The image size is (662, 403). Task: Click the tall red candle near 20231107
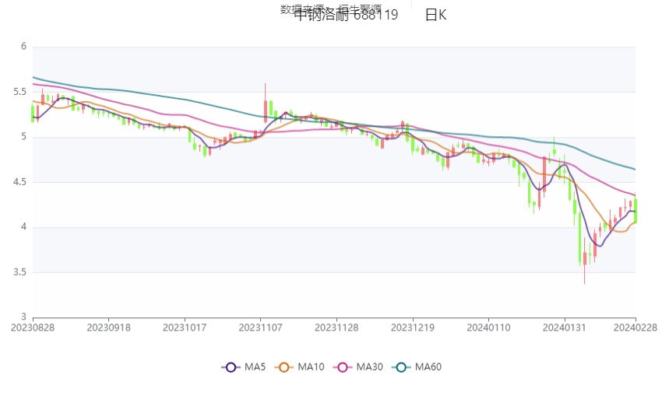[x=265, y=103]
